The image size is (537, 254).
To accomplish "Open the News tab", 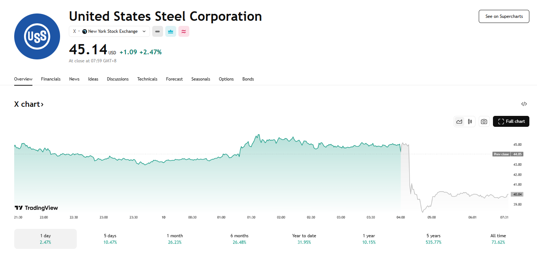I will [74, 79].
